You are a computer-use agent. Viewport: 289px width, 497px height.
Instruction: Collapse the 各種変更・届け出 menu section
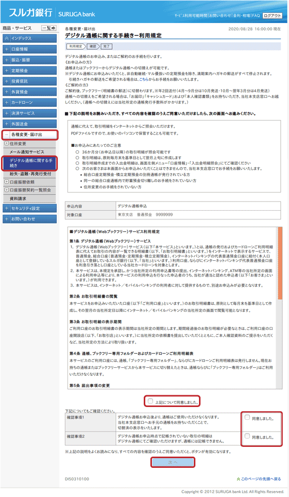[30, 134]
